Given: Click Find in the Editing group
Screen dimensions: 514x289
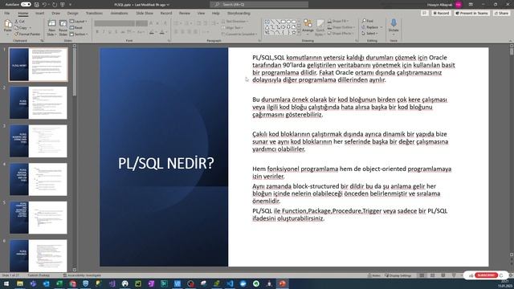Looking at the screenshot, I should coord(368,21).
